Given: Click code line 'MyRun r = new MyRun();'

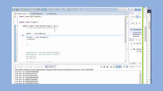Looking at the screenshot, I should click(x=36, y=34).
